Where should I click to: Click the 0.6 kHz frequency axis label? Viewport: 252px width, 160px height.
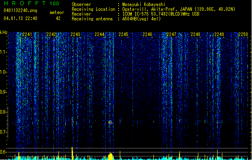[x=3, y=152]
